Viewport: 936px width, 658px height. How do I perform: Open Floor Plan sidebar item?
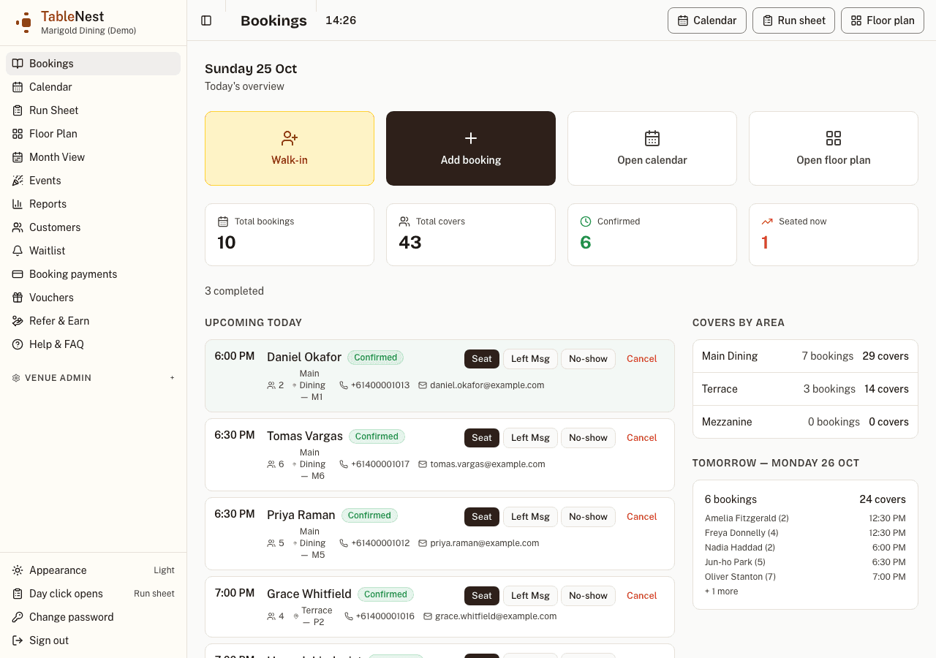pos(93,134)
